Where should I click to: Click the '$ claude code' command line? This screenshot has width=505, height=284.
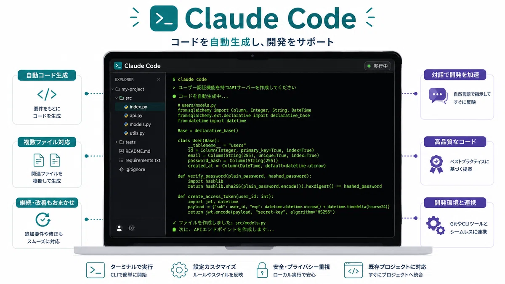tap(189, 80)
